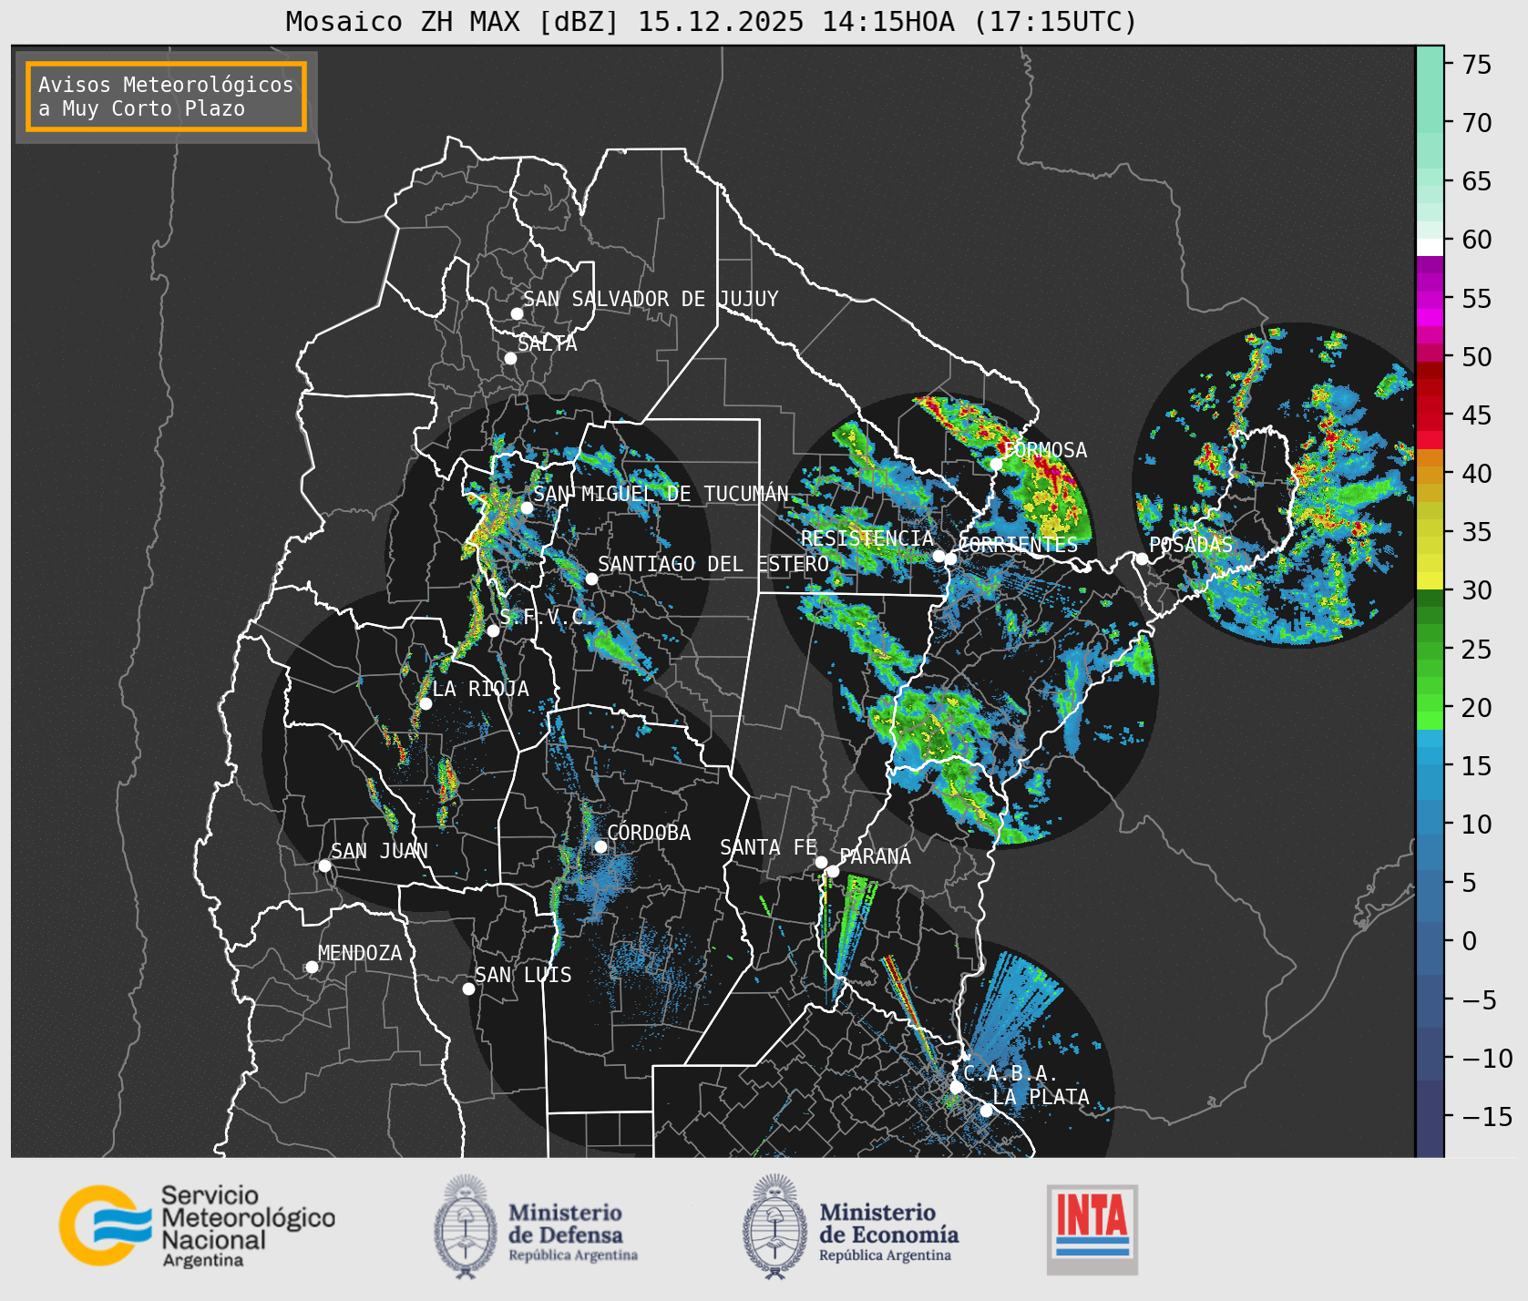Click the C.A.B.A. city marker
The height and width of the screenshot is (1301, 1528).
956,1087
